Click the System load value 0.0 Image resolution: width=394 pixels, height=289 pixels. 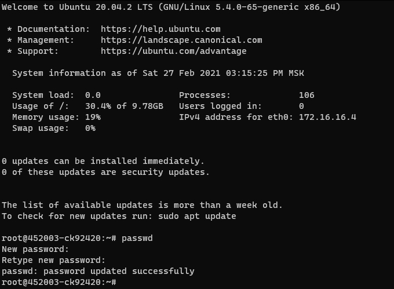pos(93,95)
